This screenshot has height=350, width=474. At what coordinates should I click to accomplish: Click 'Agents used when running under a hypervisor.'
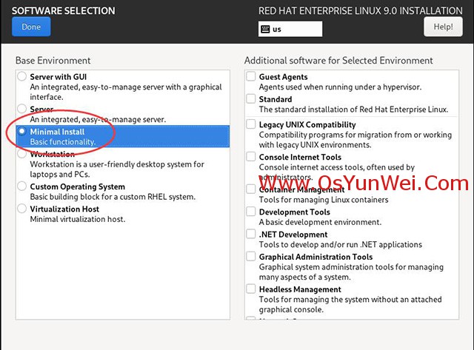point(340,87)
